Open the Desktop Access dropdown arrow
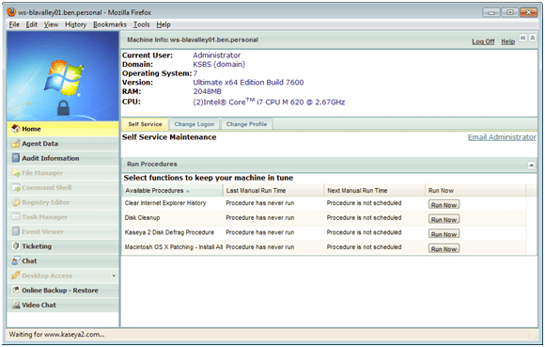Screen dimensions: 545x347 tap(114, 276)
